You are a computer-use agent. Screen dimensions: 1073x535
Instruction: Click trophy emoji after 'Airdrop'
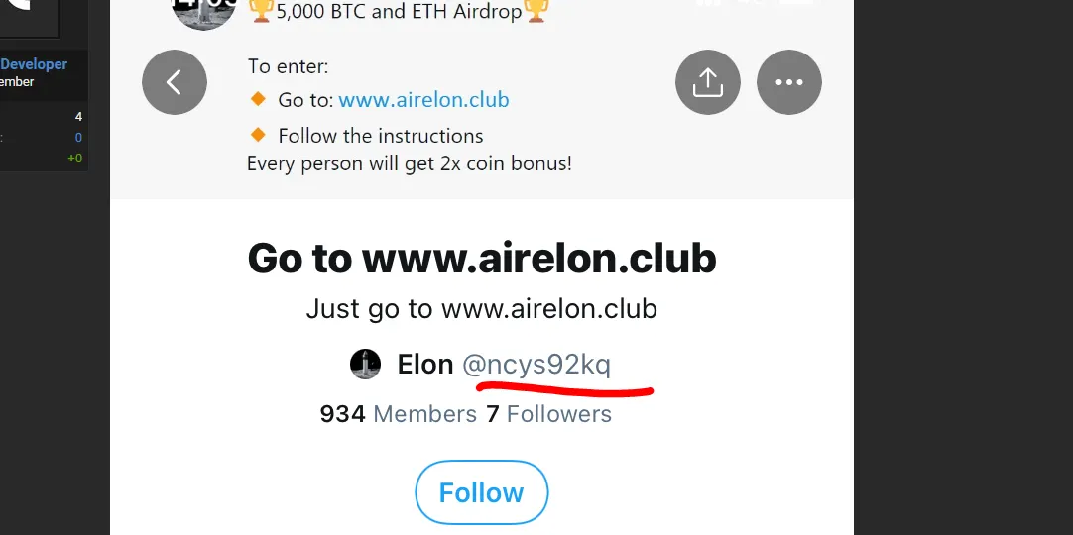point(536,12)
